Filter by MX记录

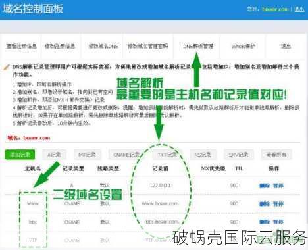88,155
